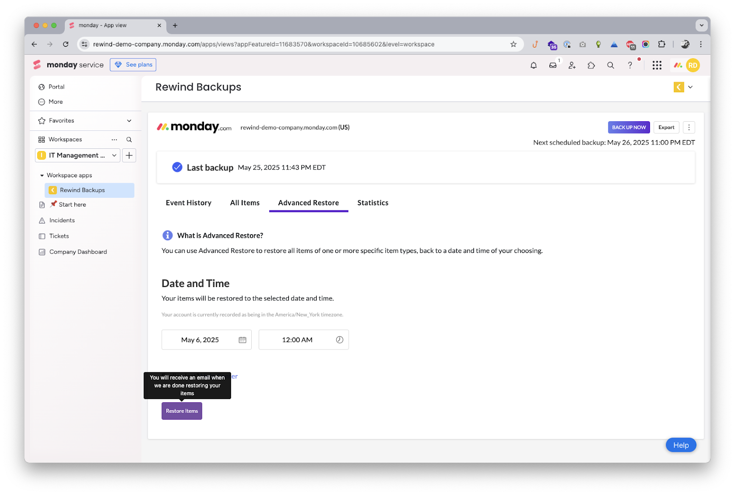The height and width of the screenshot is (495, 735).
Task: Search workspaces with sidebar magnifier icon
Action: [129, 140]
